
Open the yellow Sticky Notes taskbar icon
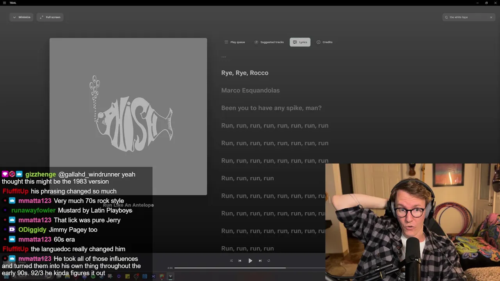[x=127, y=276]
